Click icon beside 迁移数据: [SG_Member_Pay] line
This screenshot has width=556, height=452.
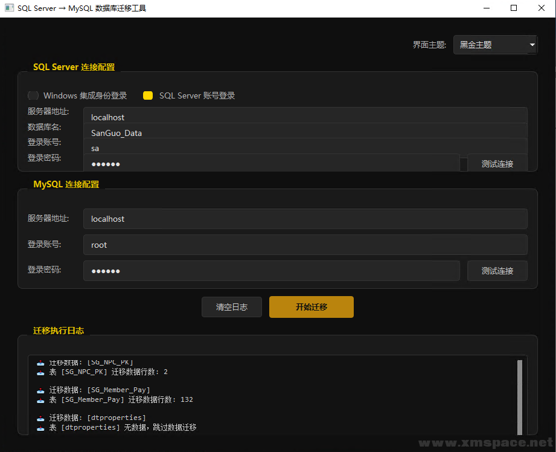[x=40, y=390]
